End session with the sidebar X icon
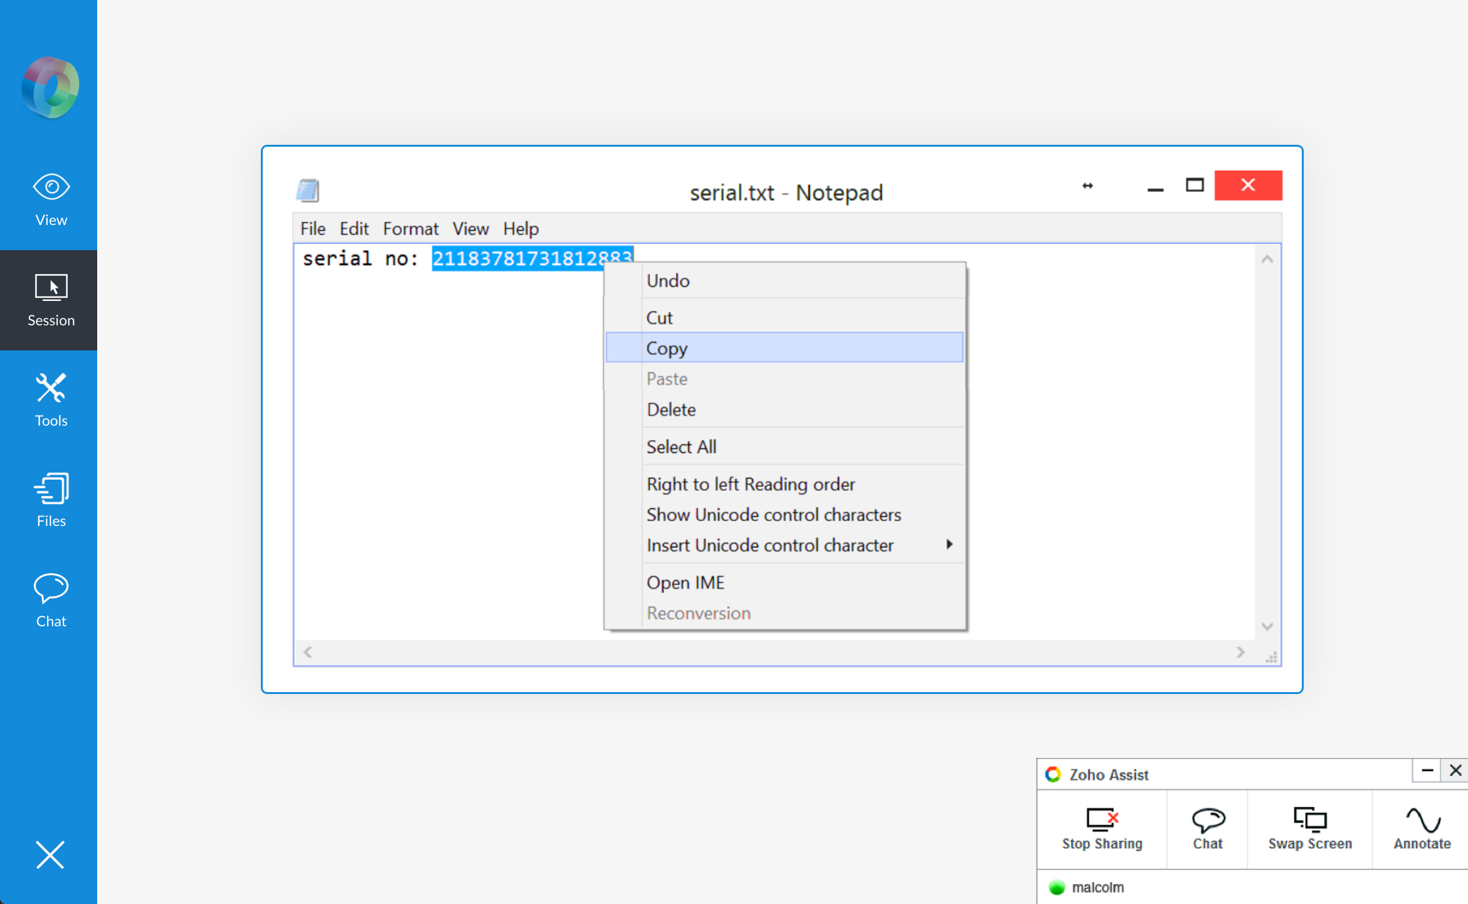 [x=50, y=854]
